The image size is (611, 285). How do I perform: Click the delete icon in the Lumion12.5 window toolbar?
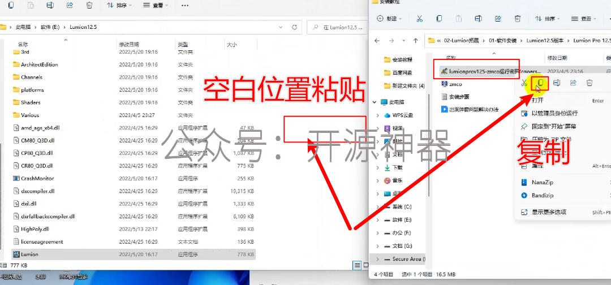(x=89, y=5)
